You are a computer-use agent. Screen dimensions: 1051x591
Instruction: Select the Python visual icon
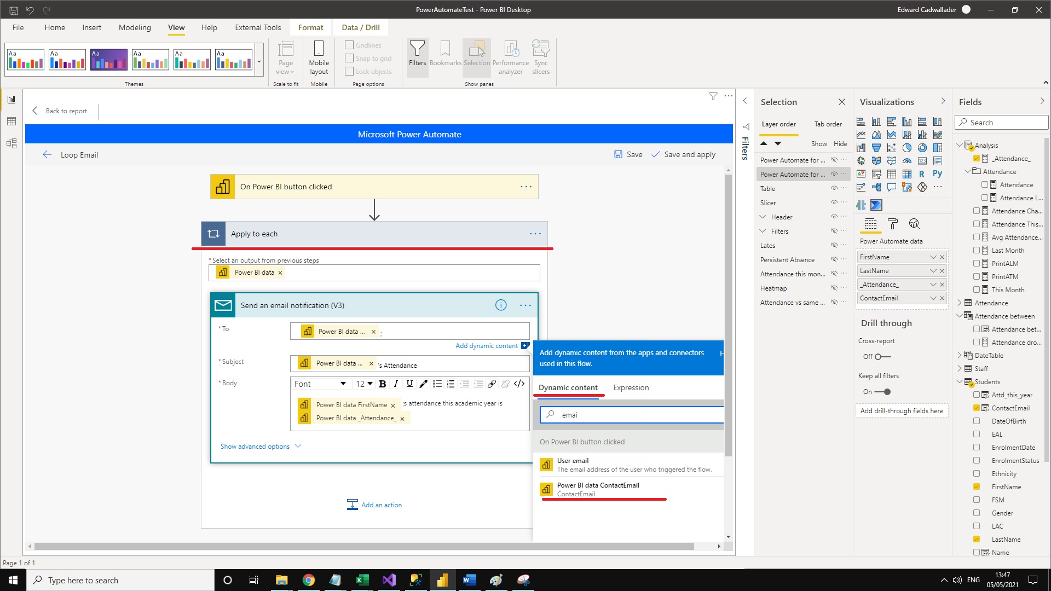click(937, 174)
